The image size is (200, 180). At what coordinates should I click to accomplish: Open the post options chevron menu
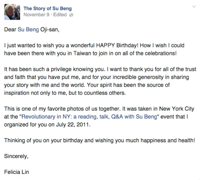point(194,6)
